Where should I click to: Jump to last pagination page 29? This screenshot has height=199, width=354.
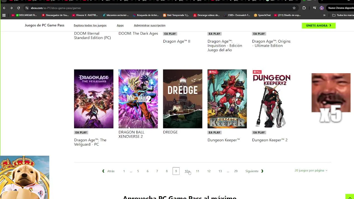click(x=236, y=171)
